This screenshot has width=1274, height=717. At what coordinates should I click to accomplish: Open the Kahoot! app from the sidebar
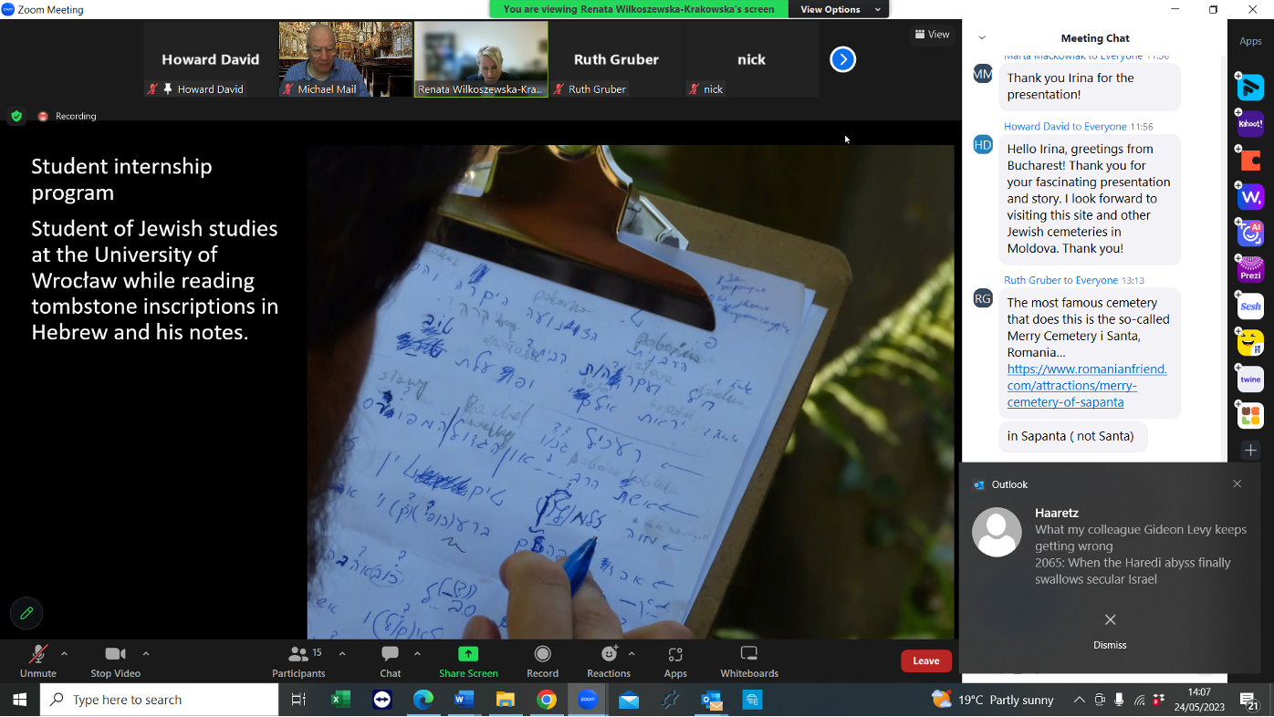[1250, 123]
